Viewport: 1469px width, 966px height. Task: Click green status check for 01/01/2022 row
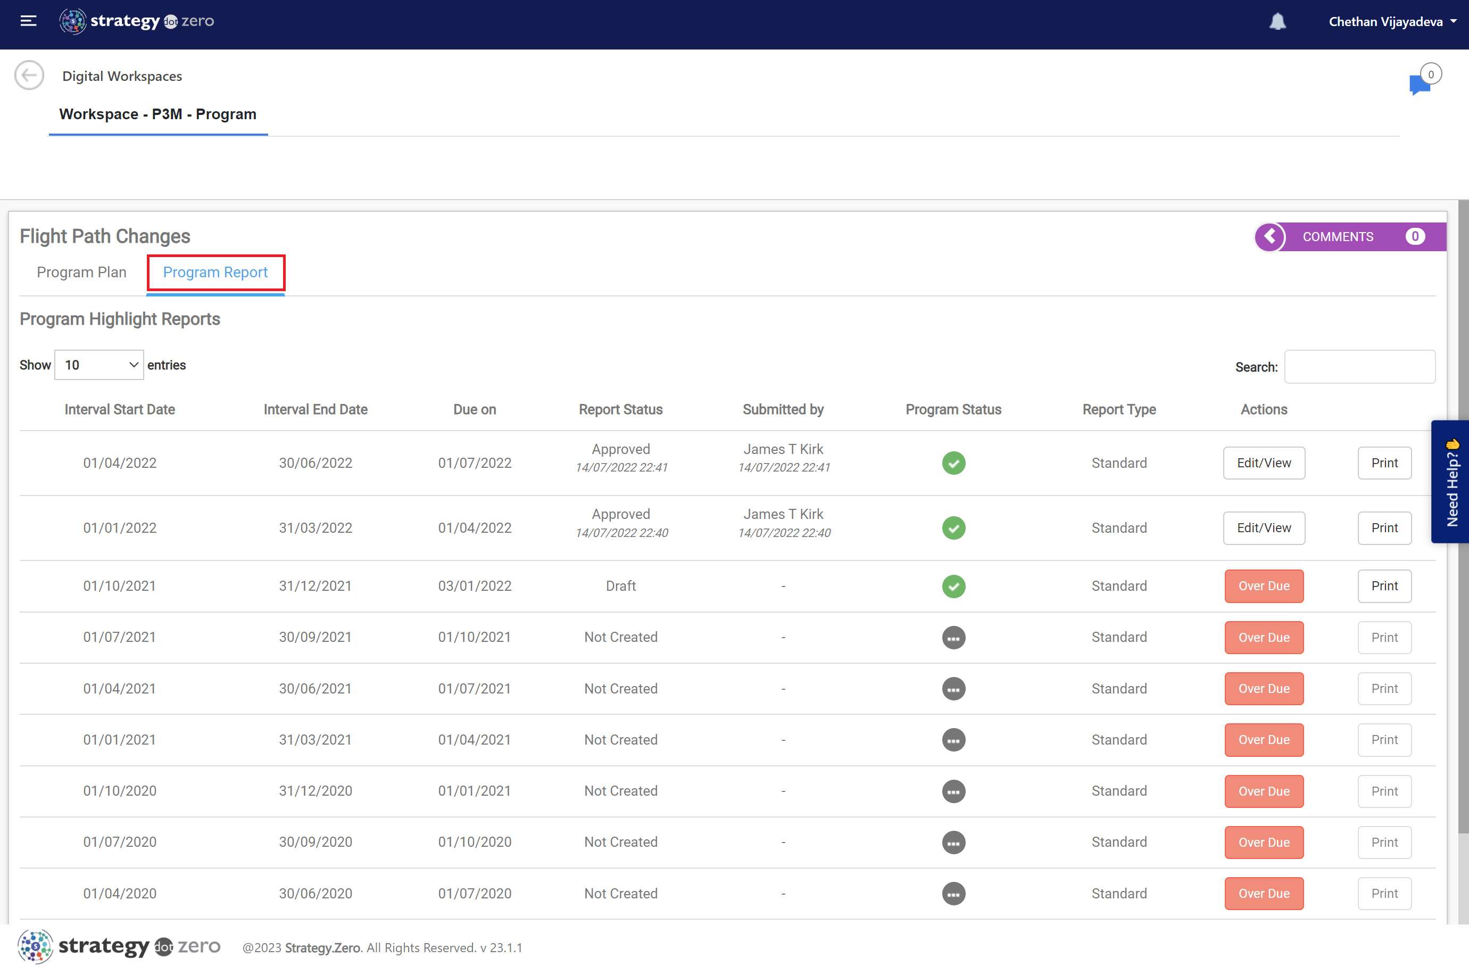[x=953, y=528]
